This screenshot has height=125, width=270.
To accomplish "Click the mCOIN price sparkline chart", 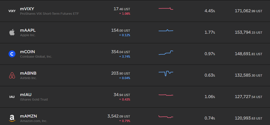I will tap(166, 53).
